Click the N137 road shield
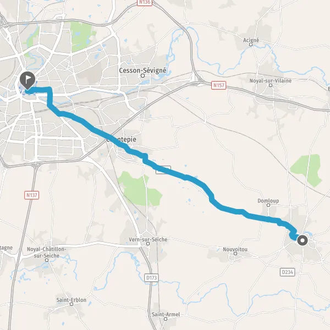This screenshot has width=330, height=330. pyautogui.click(x=31, y=195)
